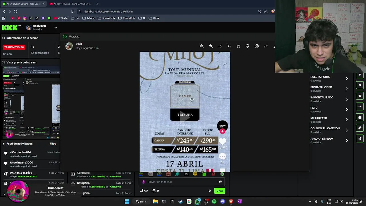
Task: Expand COLOCO TU CANCION reward requests
Action: (x=347, y=130)
